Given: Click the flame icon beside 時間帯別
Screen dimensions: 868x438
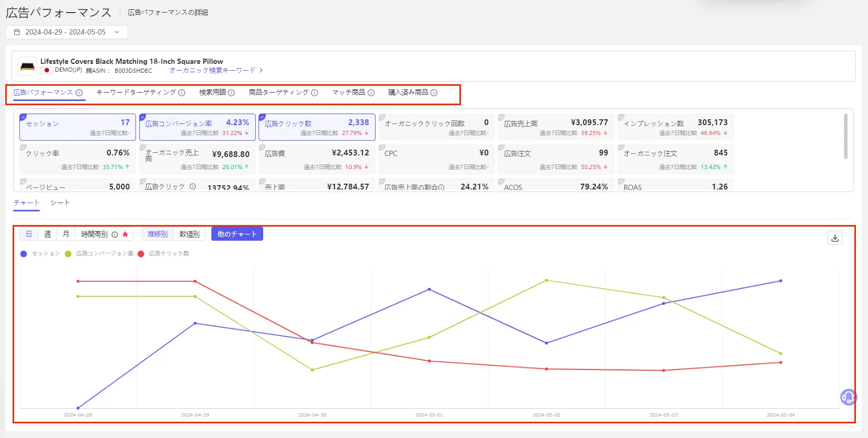Looking at the screenshot, I should pyautogui.click(x=125, y=234).
